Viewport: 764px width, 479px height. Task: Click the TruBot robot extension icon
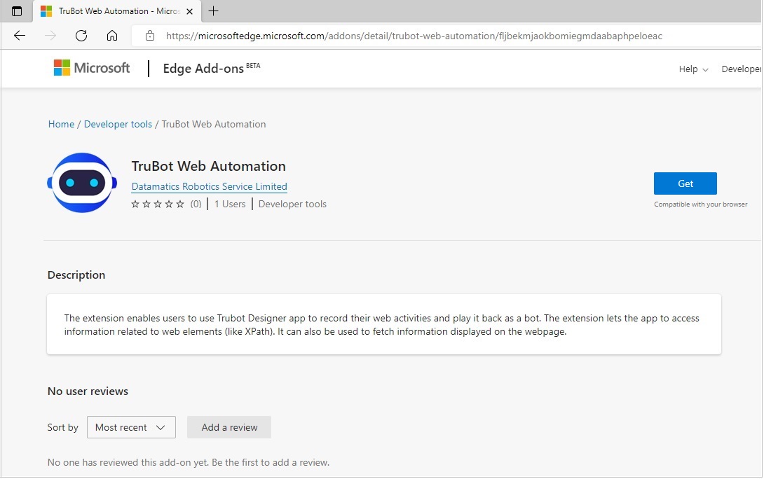click(82, 183)
